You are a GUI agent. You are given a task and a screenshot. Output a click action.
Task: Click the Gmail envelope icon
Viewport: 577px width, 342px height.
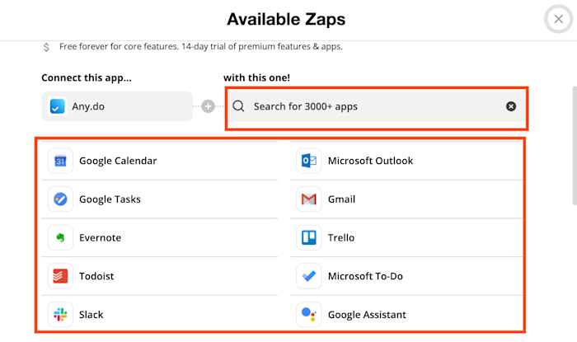(309, 199)
